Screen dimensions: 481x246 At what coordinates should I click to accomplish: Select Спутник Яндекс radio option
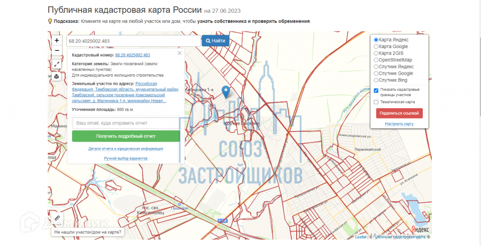[x=376, y=67]
